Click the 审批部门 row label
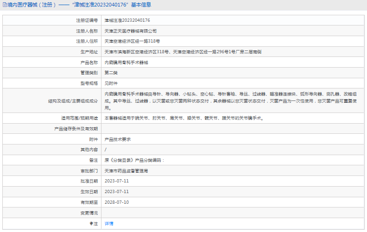The width and height of the screenshot is (367, 232). coord(89,171)
